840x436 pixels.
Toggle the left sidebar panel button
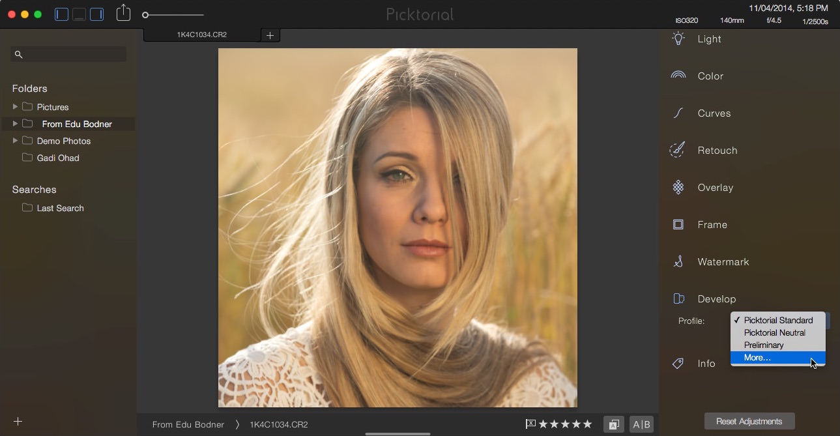(62, 14)
